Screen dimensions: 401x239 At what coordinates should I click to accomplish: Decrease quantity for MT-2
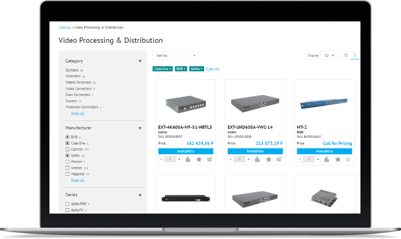click(300, 159)
